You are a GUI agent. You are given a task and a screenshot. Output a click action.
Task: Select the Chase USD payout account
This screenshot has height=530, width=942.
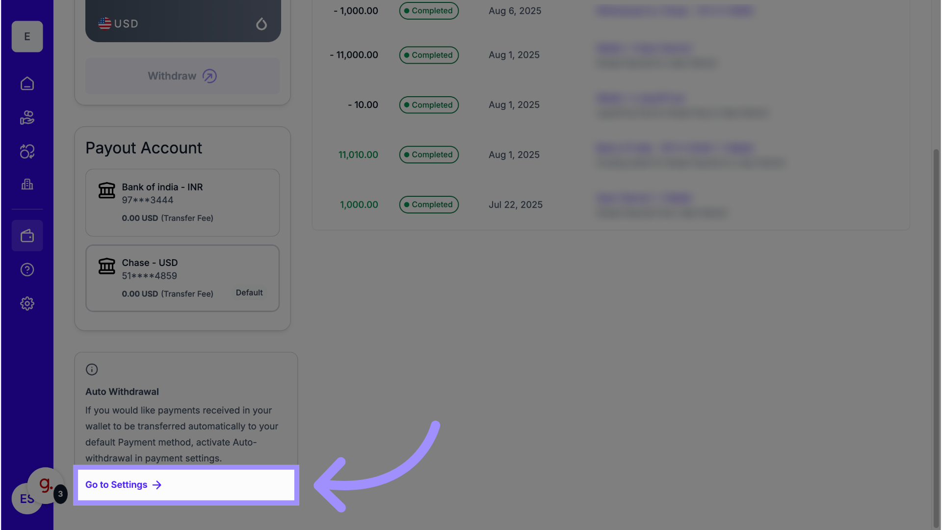(x=183, y=278)
